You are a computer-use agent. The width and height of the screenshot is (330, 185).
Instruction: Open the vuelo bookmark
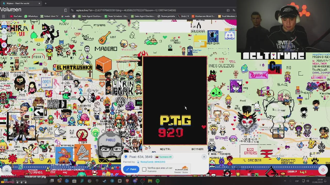click(65, 16)
